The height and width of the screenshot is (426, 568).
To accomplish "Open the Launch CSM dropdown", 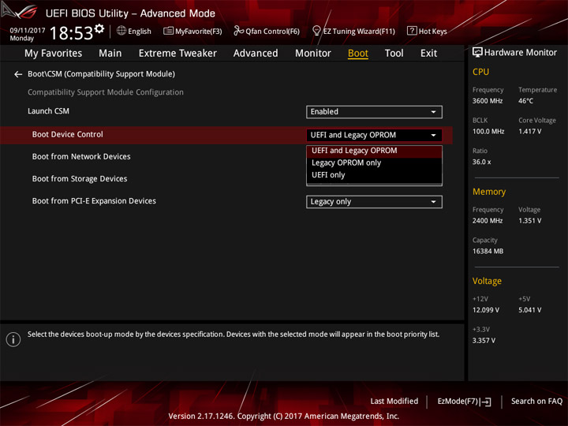I will pos(374,112).
